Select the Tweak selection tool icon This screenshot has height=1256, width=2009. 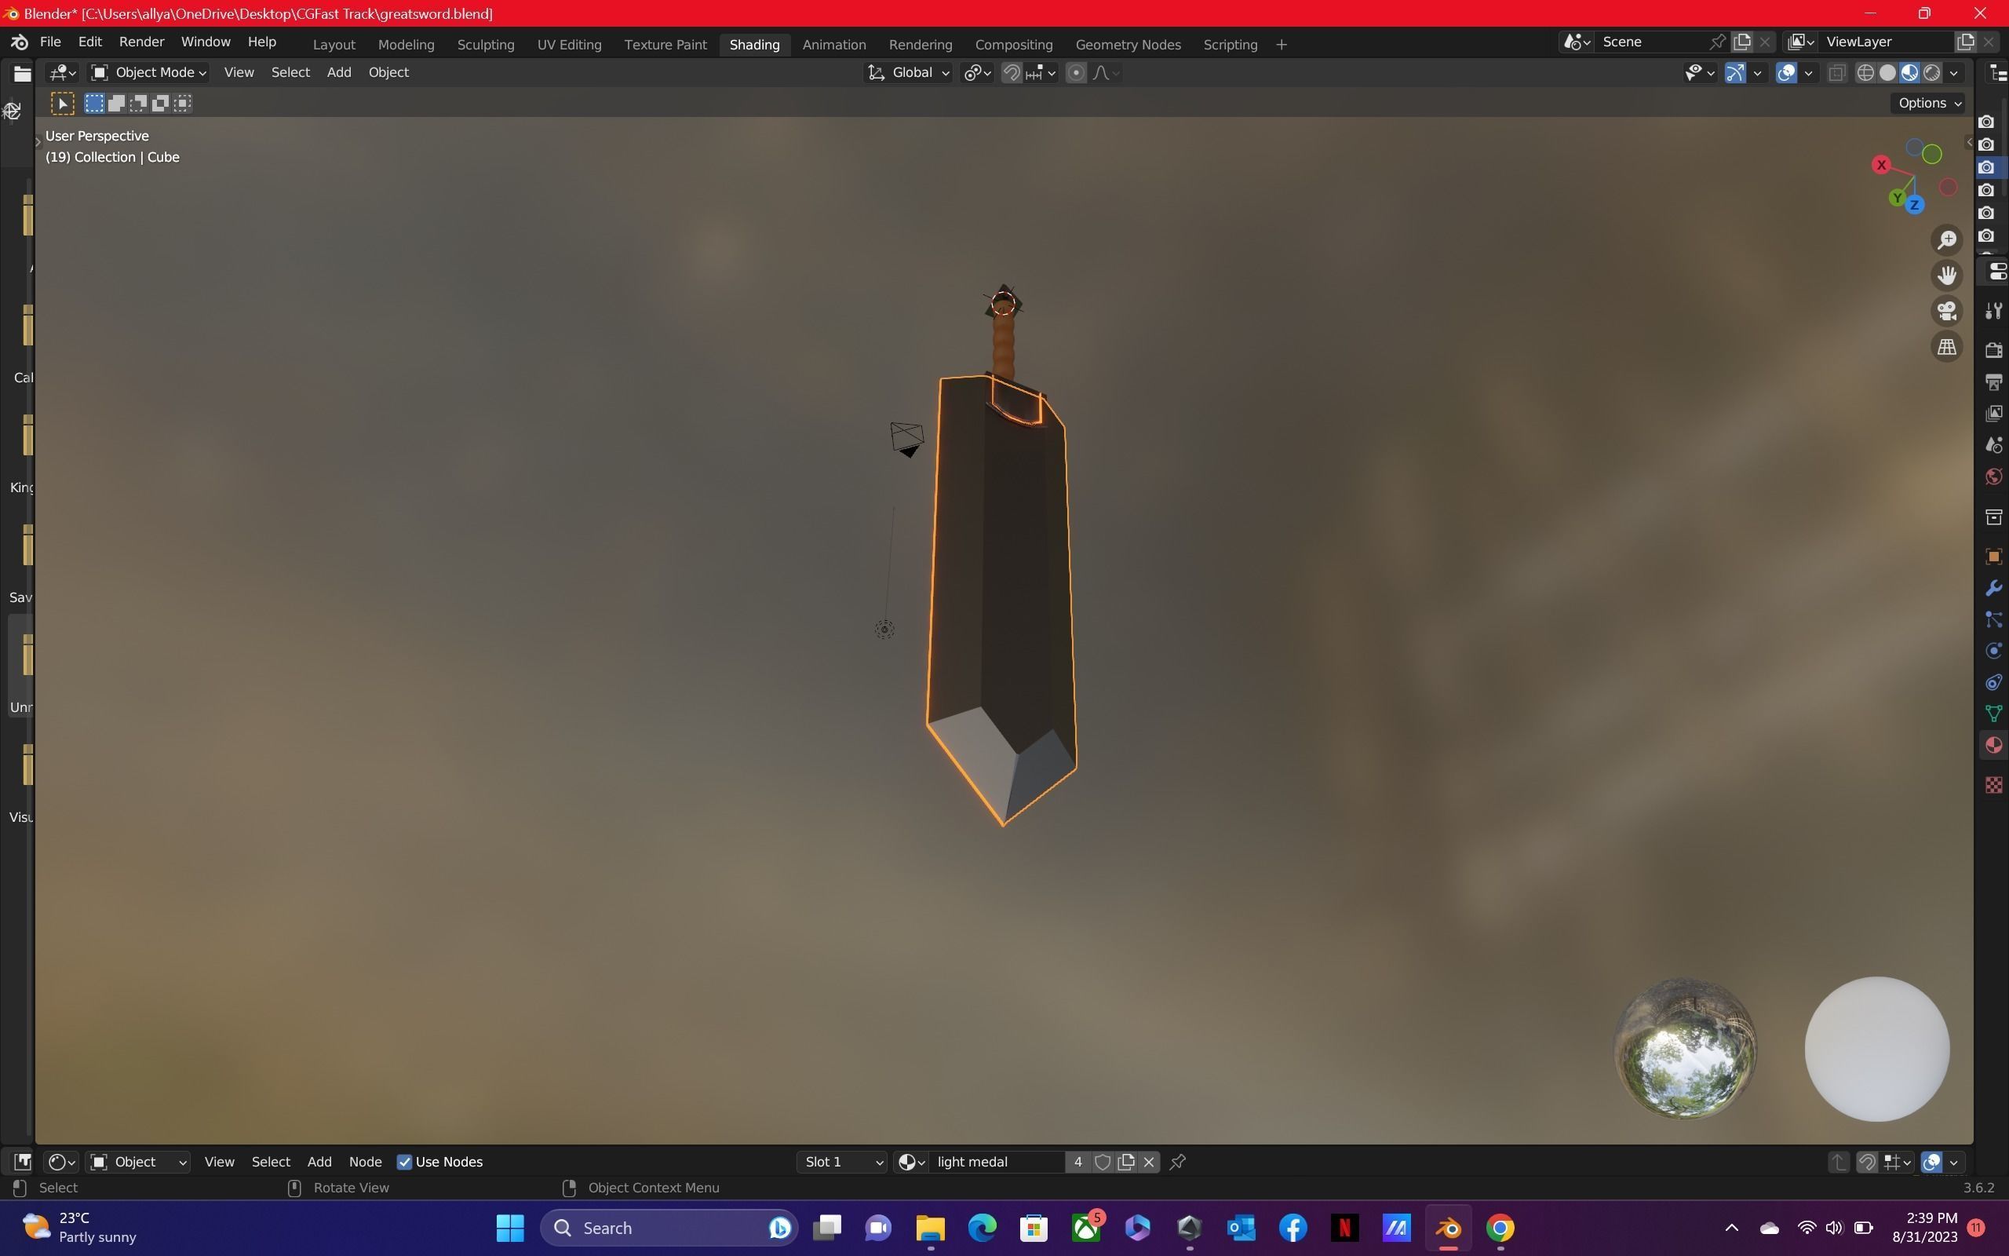pyautogui.click(x=62, y=103)
